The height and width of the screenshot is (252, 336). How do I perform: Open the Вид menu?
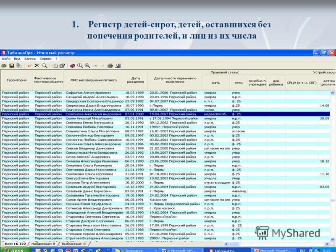click(x=17, y=59)
